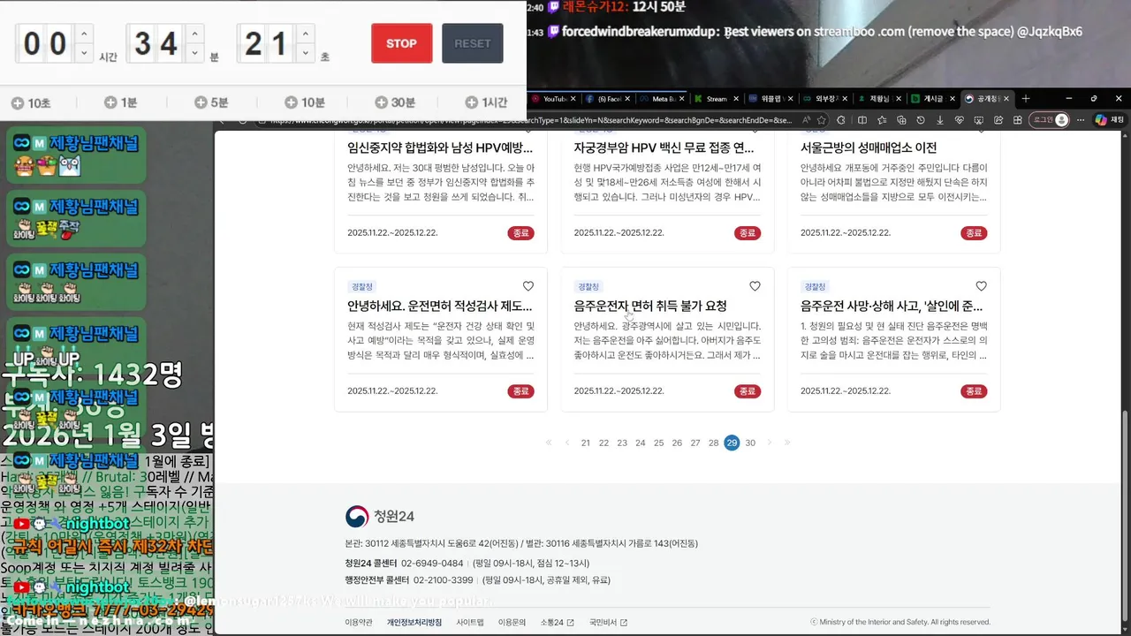This screenshot has height=636, width=1131.
Task: Stop the countdown with the red STOP button
Action: click(x=402, y=43)
